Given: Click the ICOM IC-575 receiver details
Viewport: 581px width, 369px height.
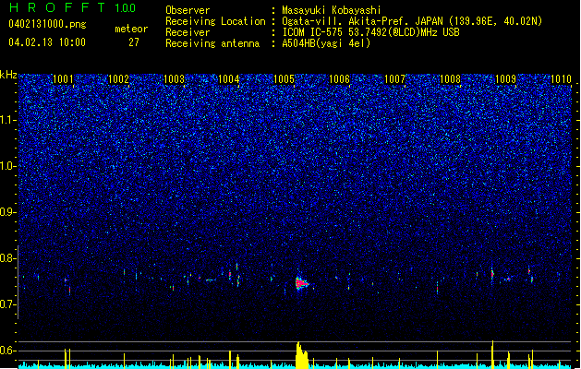Looking at the screenshot, I should [370, 32].
